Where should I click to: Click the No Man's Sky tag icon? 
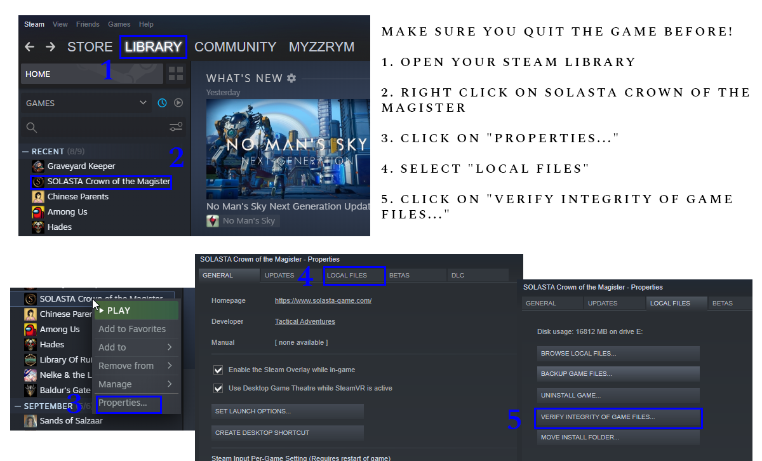coord(213,221)
